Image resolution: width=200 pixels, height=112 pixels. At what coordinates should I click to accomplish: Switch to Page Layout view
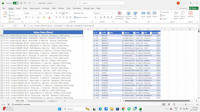(169, 104)
